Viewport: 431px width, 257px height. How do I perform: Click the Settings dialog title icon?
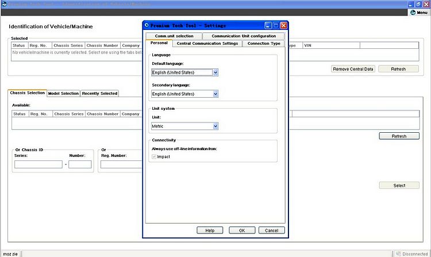tap(147, 25)
